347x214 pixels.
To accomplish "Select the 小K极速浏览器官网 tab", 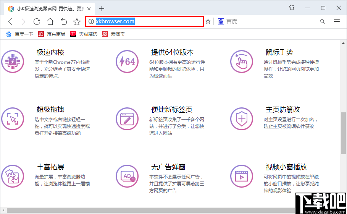I will click(x=49, y=9).
